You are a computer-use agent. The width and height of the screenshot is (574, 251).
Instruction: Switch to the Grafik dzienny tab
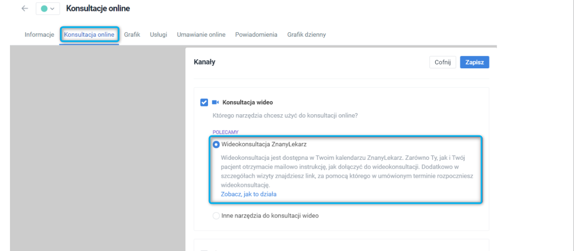[x=307, y=34]
